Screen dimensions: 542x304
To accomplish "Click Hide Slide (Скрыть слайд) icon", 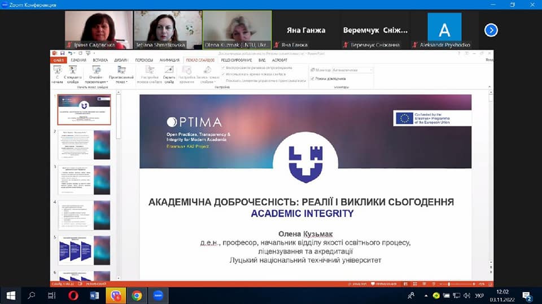I will 169,70.
